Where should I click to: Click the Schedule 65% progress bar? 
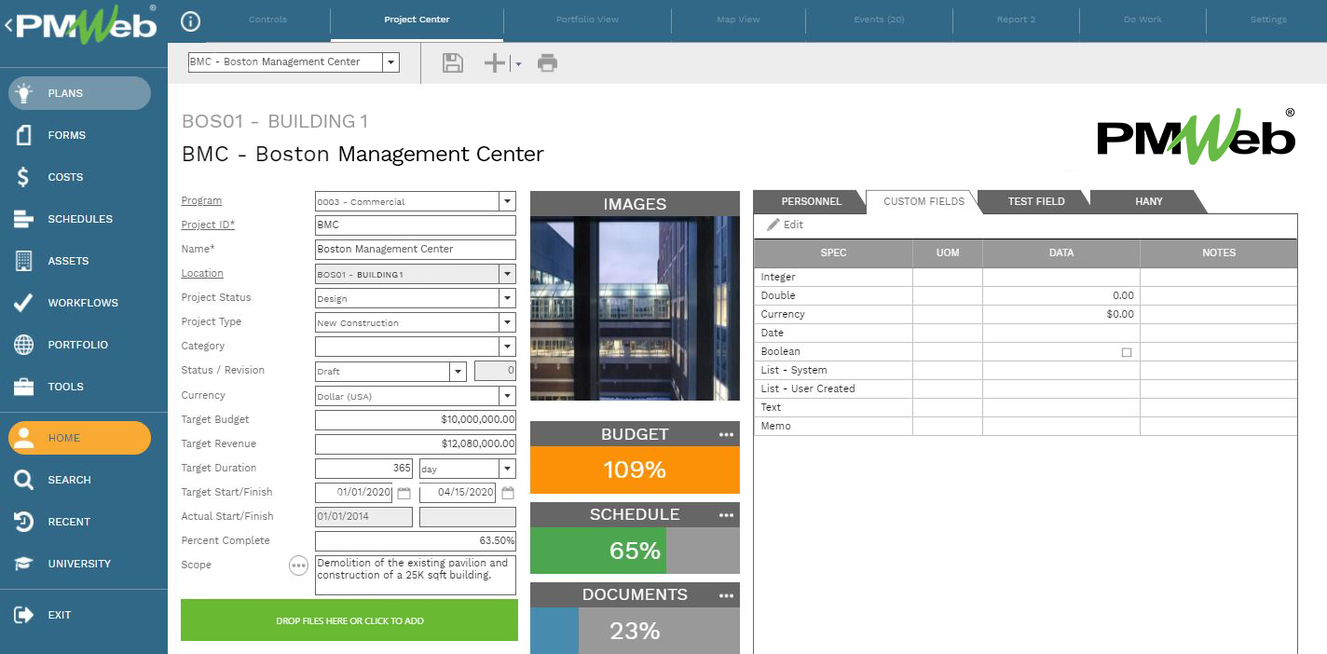(597, 551)
